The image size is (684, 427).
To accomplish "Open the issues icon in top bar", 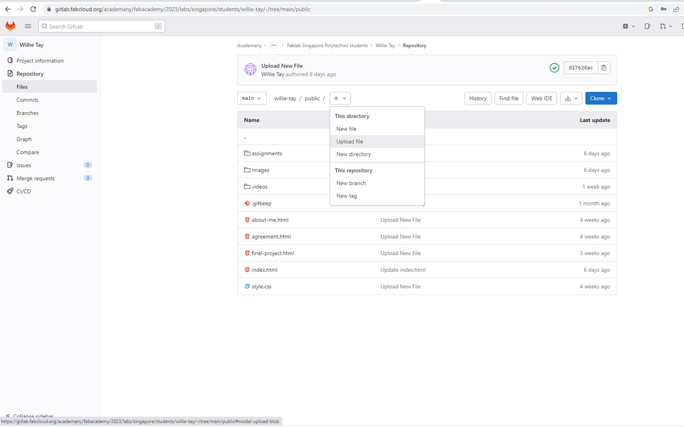I will [x=647, y=26].
